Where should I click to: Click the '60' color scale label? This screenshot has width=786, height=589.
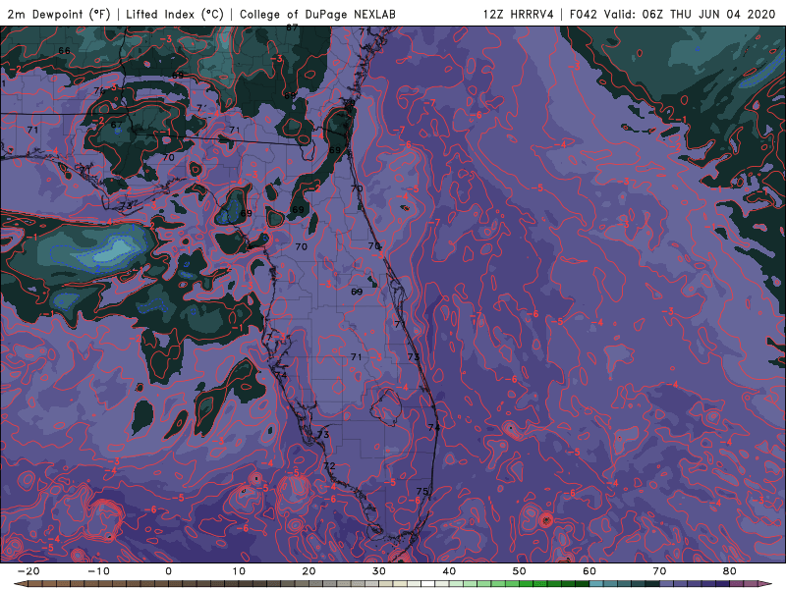point(589,571)
